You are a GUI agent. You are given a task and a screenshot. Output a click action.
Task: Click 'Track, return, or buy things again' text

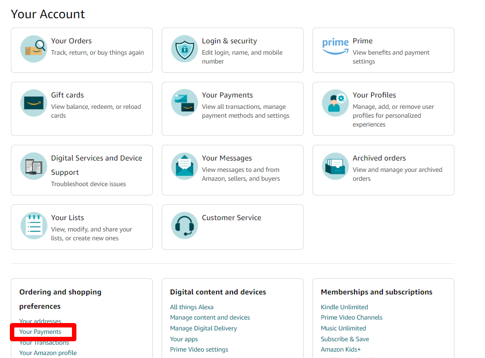[98, 53]
